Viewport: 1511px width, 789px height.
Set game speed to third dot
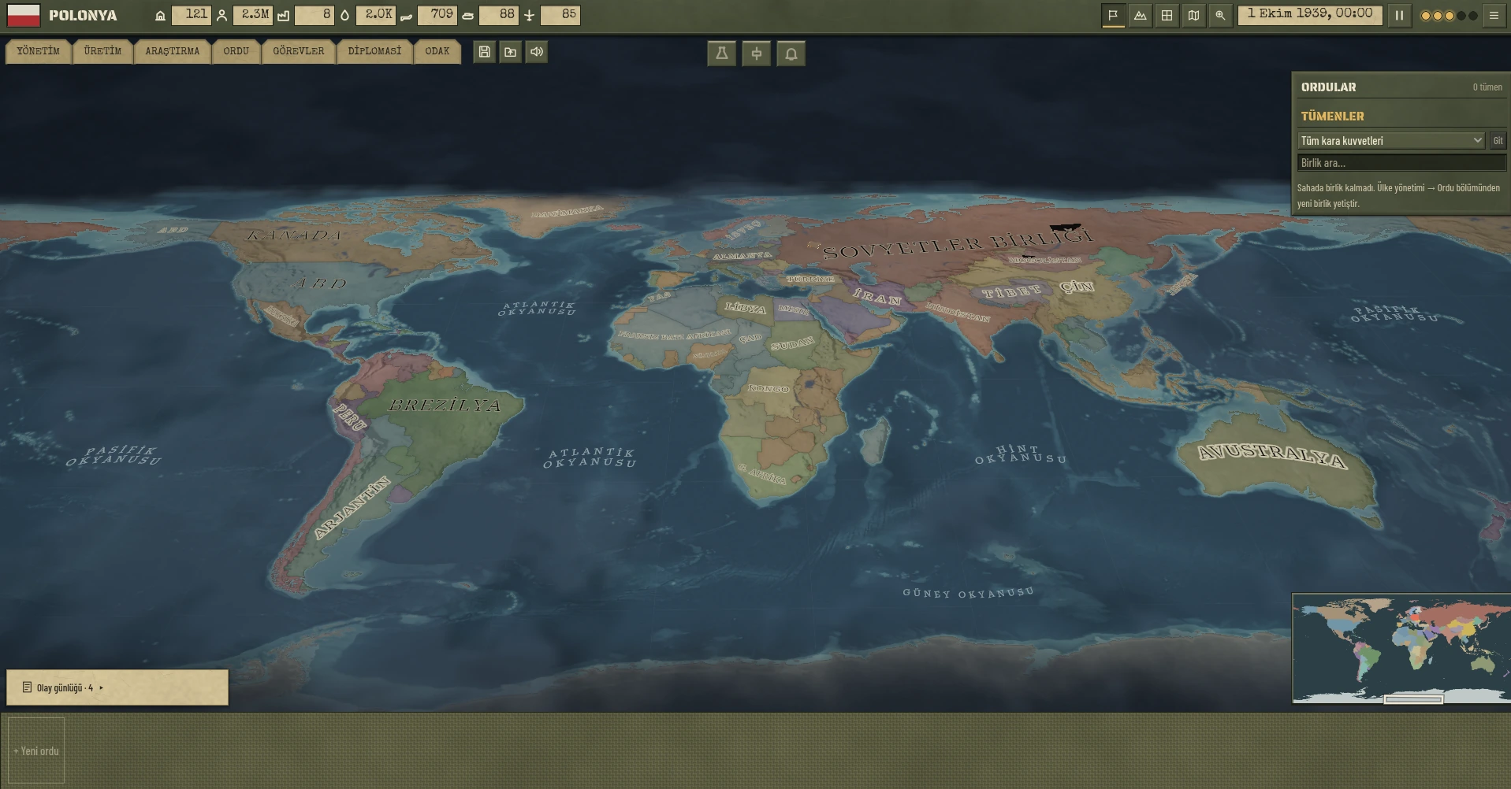(1449, 16)
